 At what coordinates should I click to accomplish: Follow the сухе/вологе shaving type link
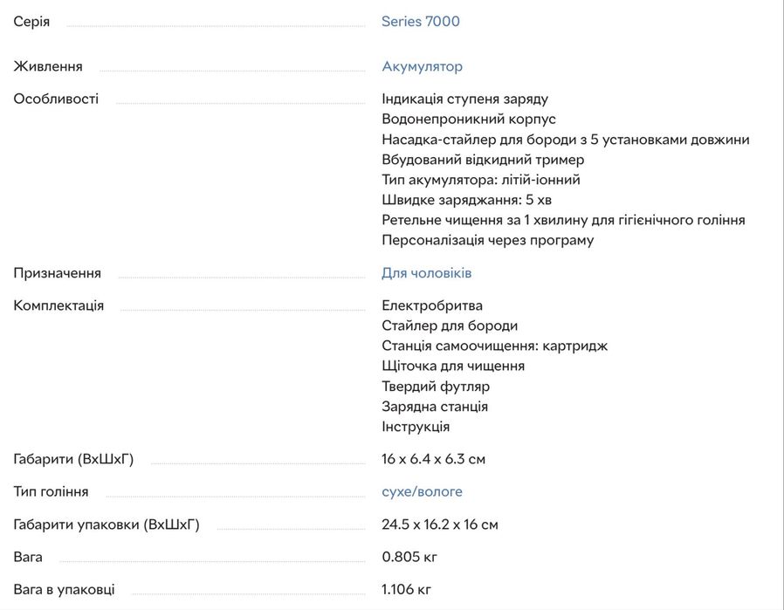(422, 492)
